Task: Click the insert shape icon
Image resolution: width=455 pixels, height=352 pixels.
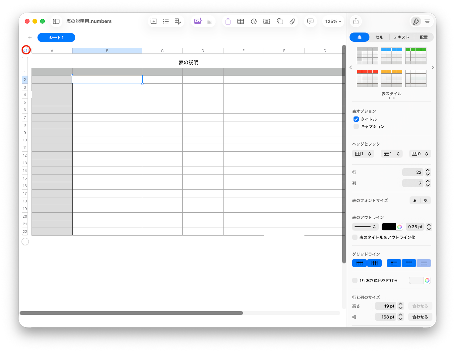Action: point(280,21)
